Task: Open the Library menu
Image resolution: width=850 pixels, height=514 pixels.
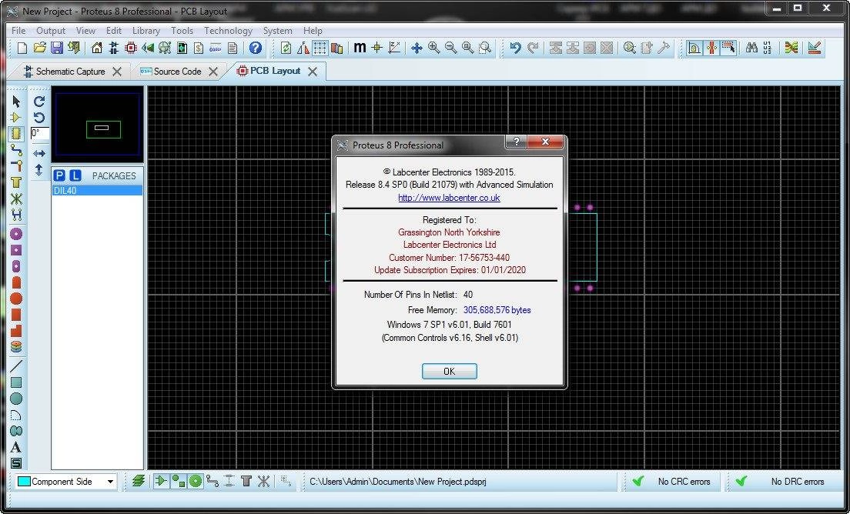Action: click(146, 31)
